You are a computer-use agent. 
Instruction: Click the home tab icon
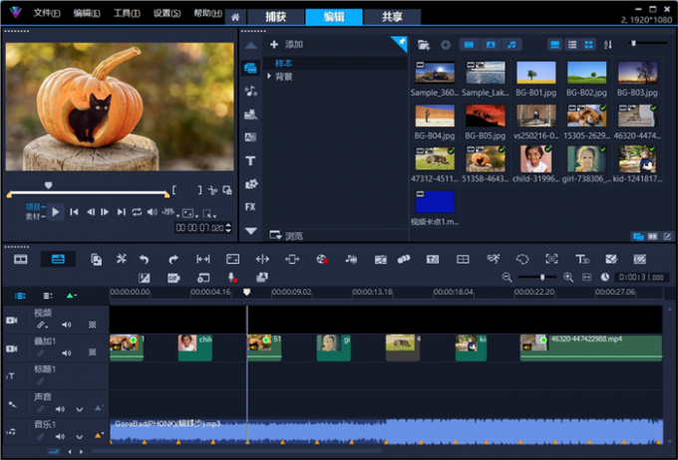(x=235, y=17)
